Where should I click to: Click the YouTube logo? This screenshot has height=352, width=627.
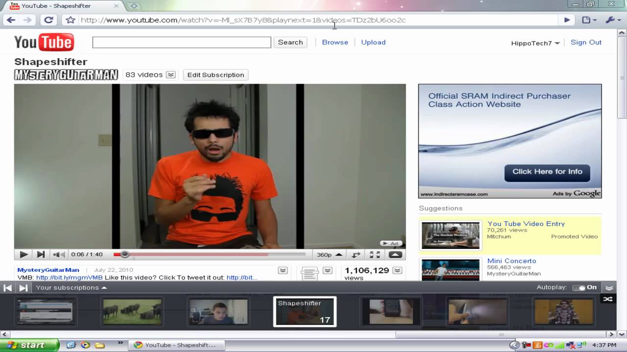pos(44,42)
